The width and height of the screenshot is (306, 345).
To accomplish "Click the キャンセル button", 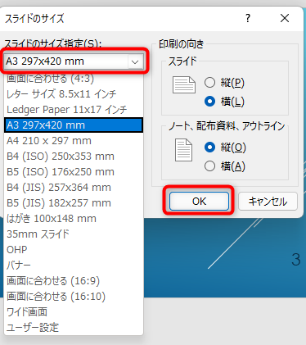I will pos(268,202).
